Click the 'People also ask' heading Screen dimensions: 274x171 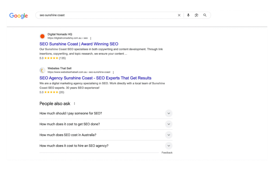click(55, 104)
